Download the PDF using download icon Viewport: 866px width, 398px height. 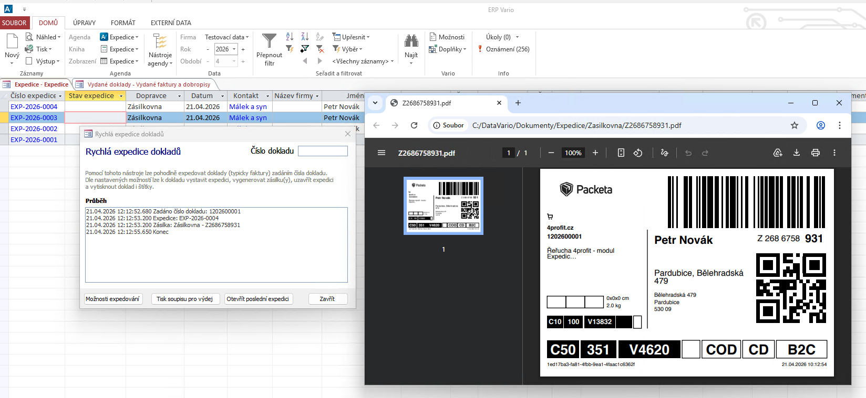tap(796, 153)
